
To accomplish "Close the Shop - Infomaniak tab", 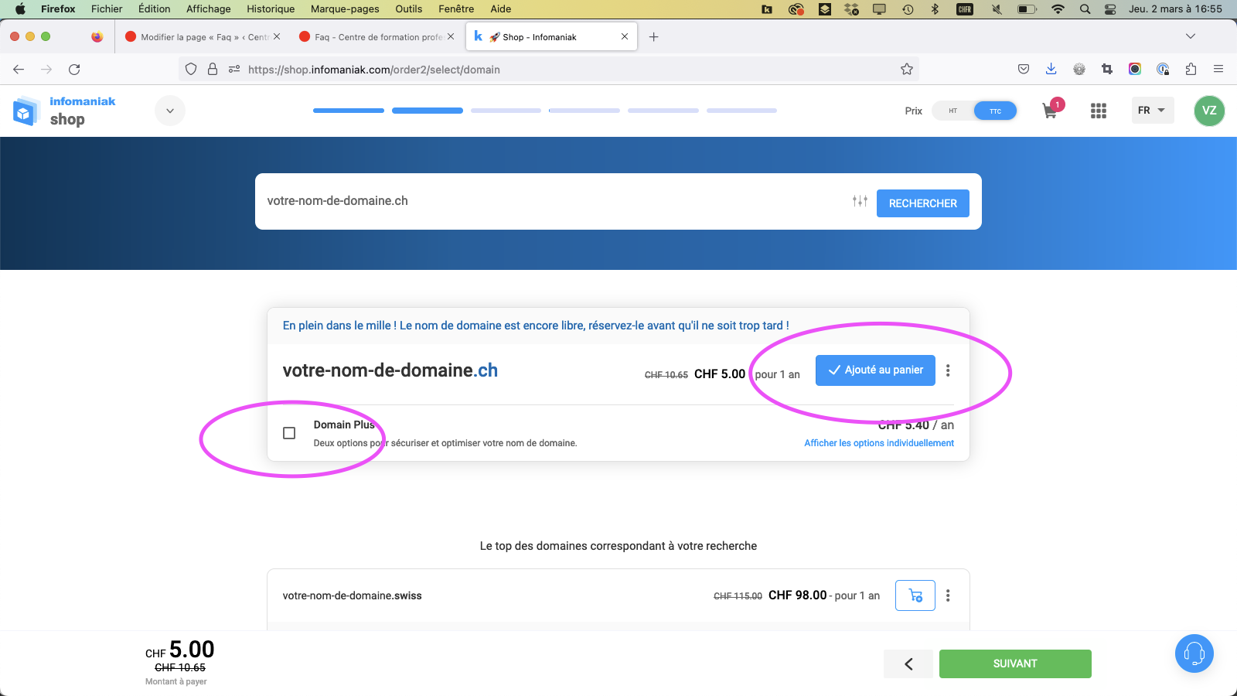I will pyautogui.click(x=625, y=37).
